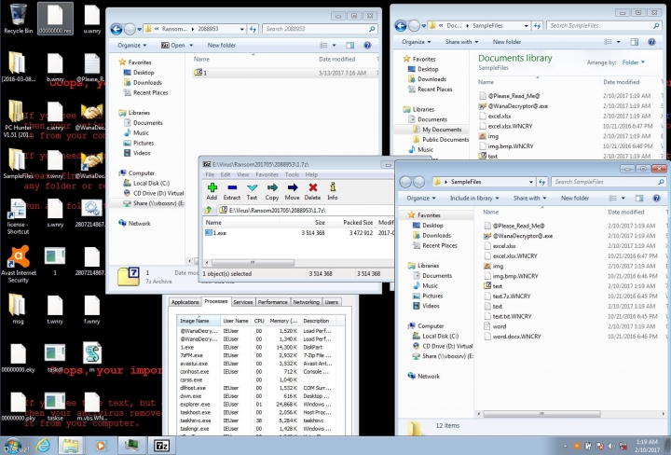
Task: Open the 7-Zip Help menu
Action: 311,174
